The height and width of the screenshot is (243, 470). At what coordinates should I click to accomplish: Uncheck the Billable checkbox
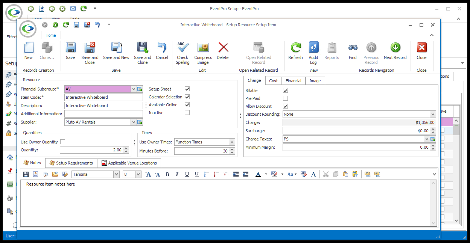[x=285, y=91]
